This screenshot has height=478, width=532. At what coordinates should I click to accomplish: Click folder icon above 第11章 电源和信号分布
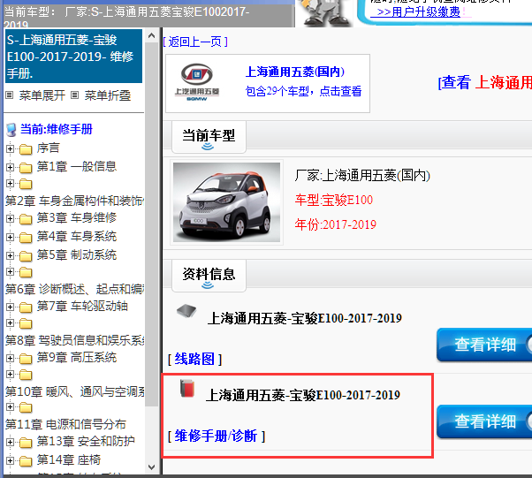click(x=26, y=407)
